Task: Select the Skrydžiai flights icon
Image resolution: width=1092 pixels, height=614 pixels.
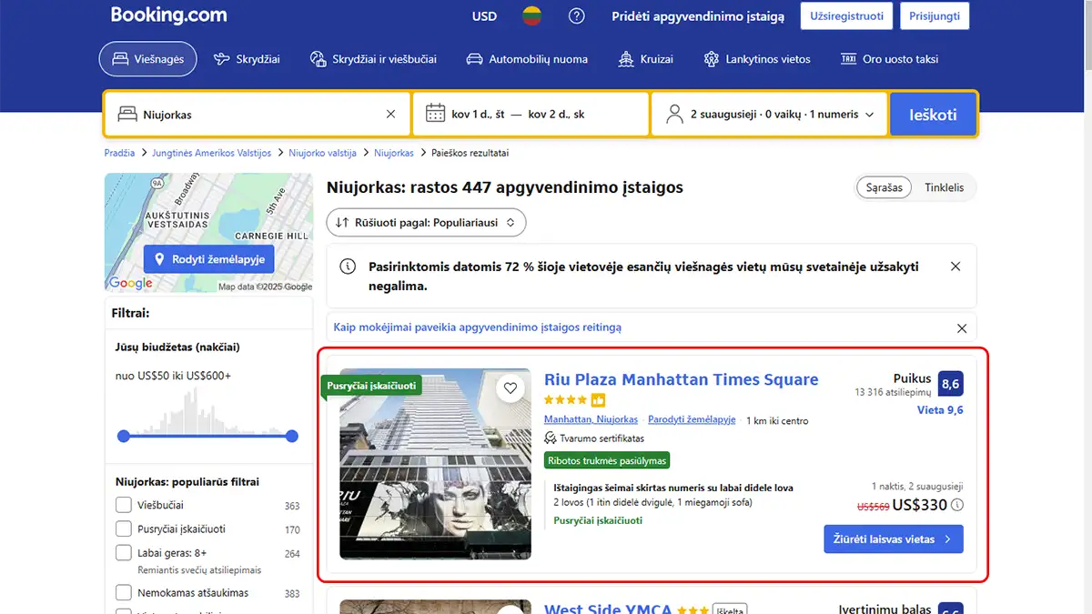Action: (220, 58)
